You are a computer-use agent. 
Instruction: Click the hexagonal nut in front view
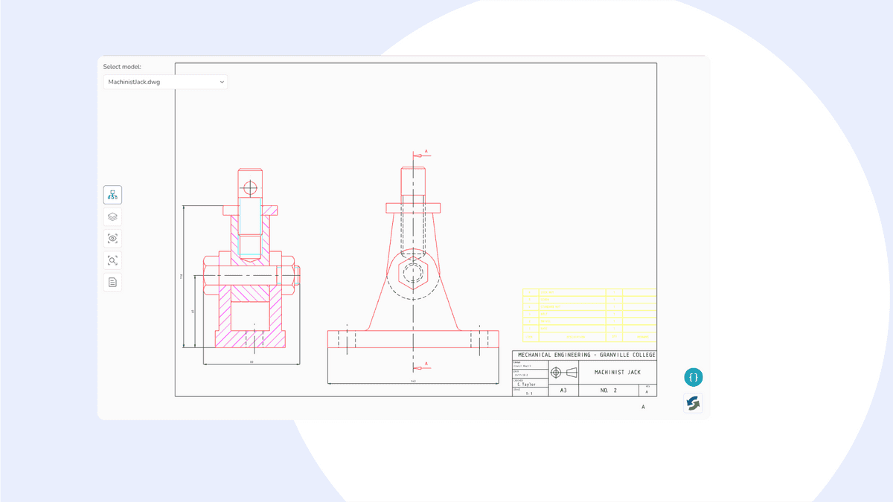pyautogui.click(x=414, y=273)
